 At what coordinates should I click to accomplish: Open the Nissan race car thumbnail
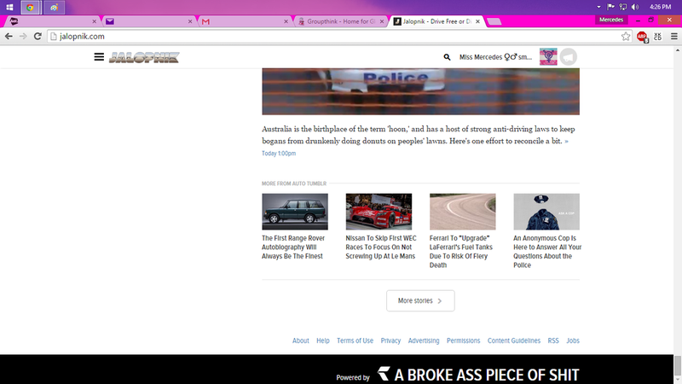coord(379,212)
